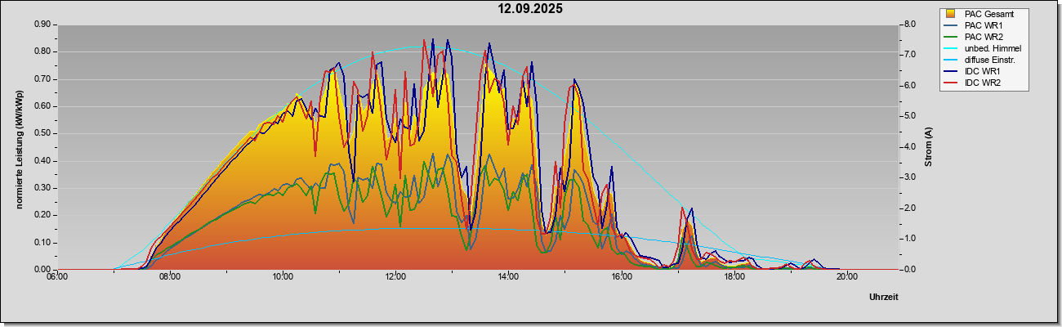1062x327 pixels.
Task: Click the Strom (A) axis title
Action: coord(928,147)
